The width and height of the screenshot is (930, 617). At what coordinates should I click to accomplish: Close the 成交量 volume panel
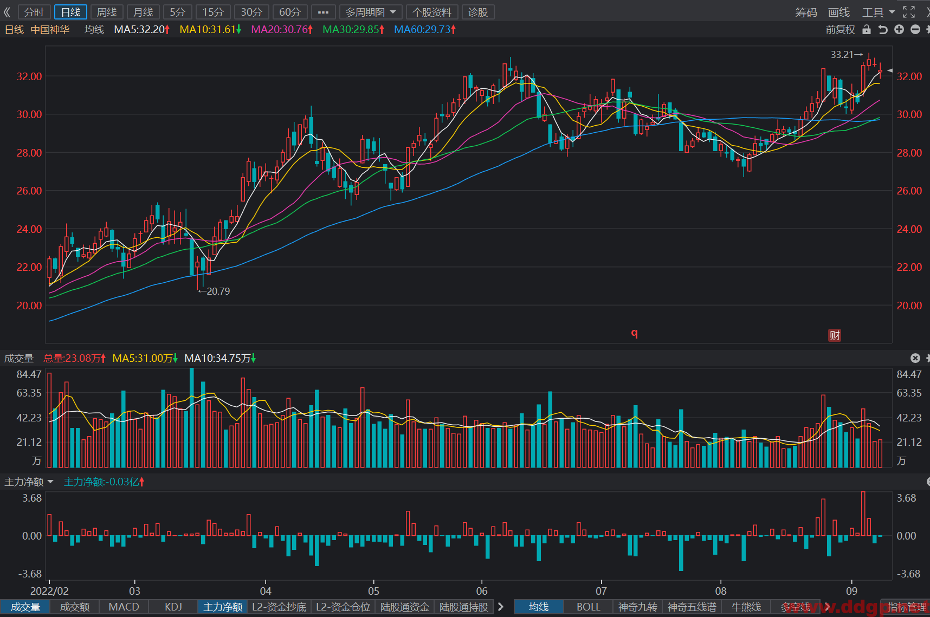915,358
